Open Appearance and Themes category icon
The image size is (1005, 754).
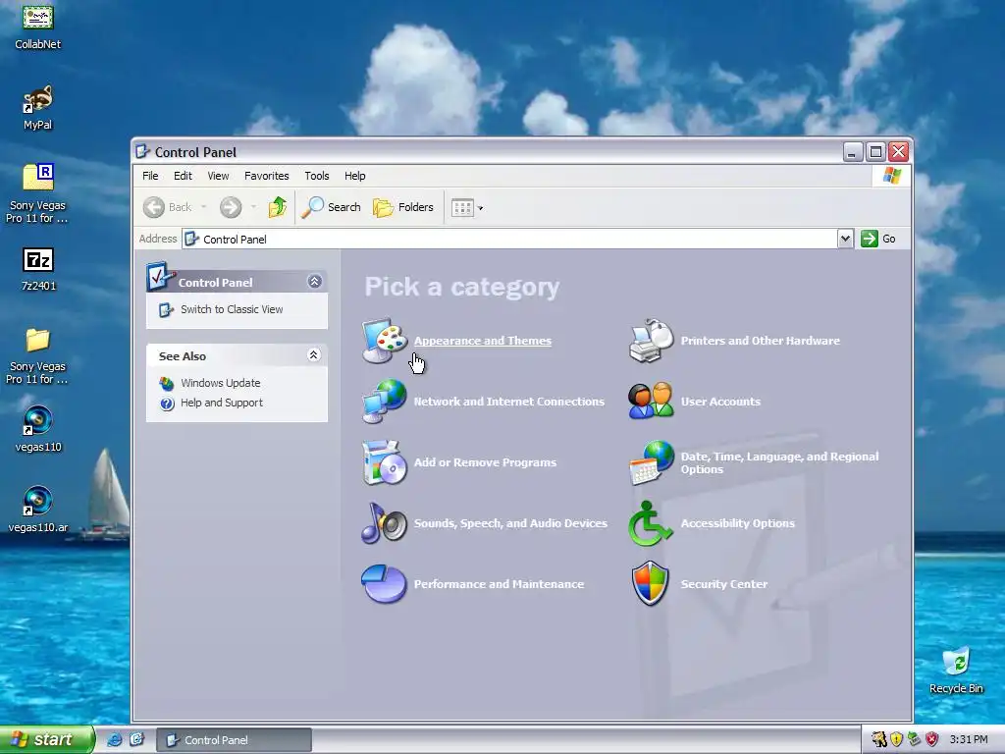tap(384, 341)
